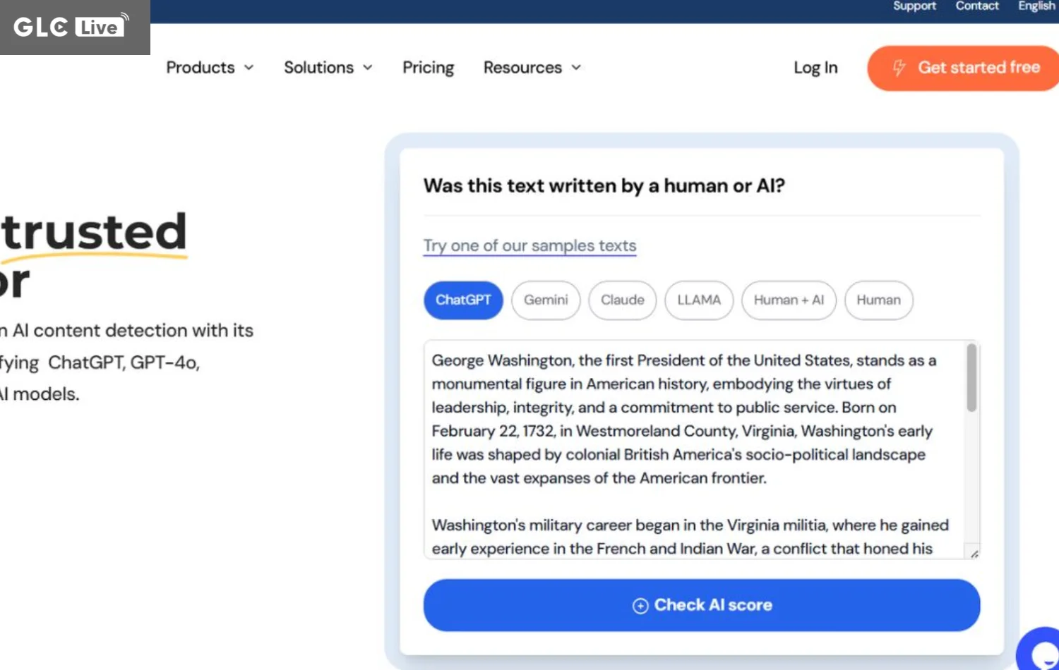Viewport: 1059px width, 670px height.
Task: Click Try one of our samples texts
Action: coord(529,246)
